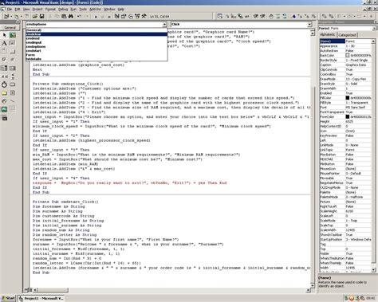Image resolution: width=378 pixels, height=302 pixels.
Task: Select the CommandButton control in the toolbox
Action: pos(13,52)
